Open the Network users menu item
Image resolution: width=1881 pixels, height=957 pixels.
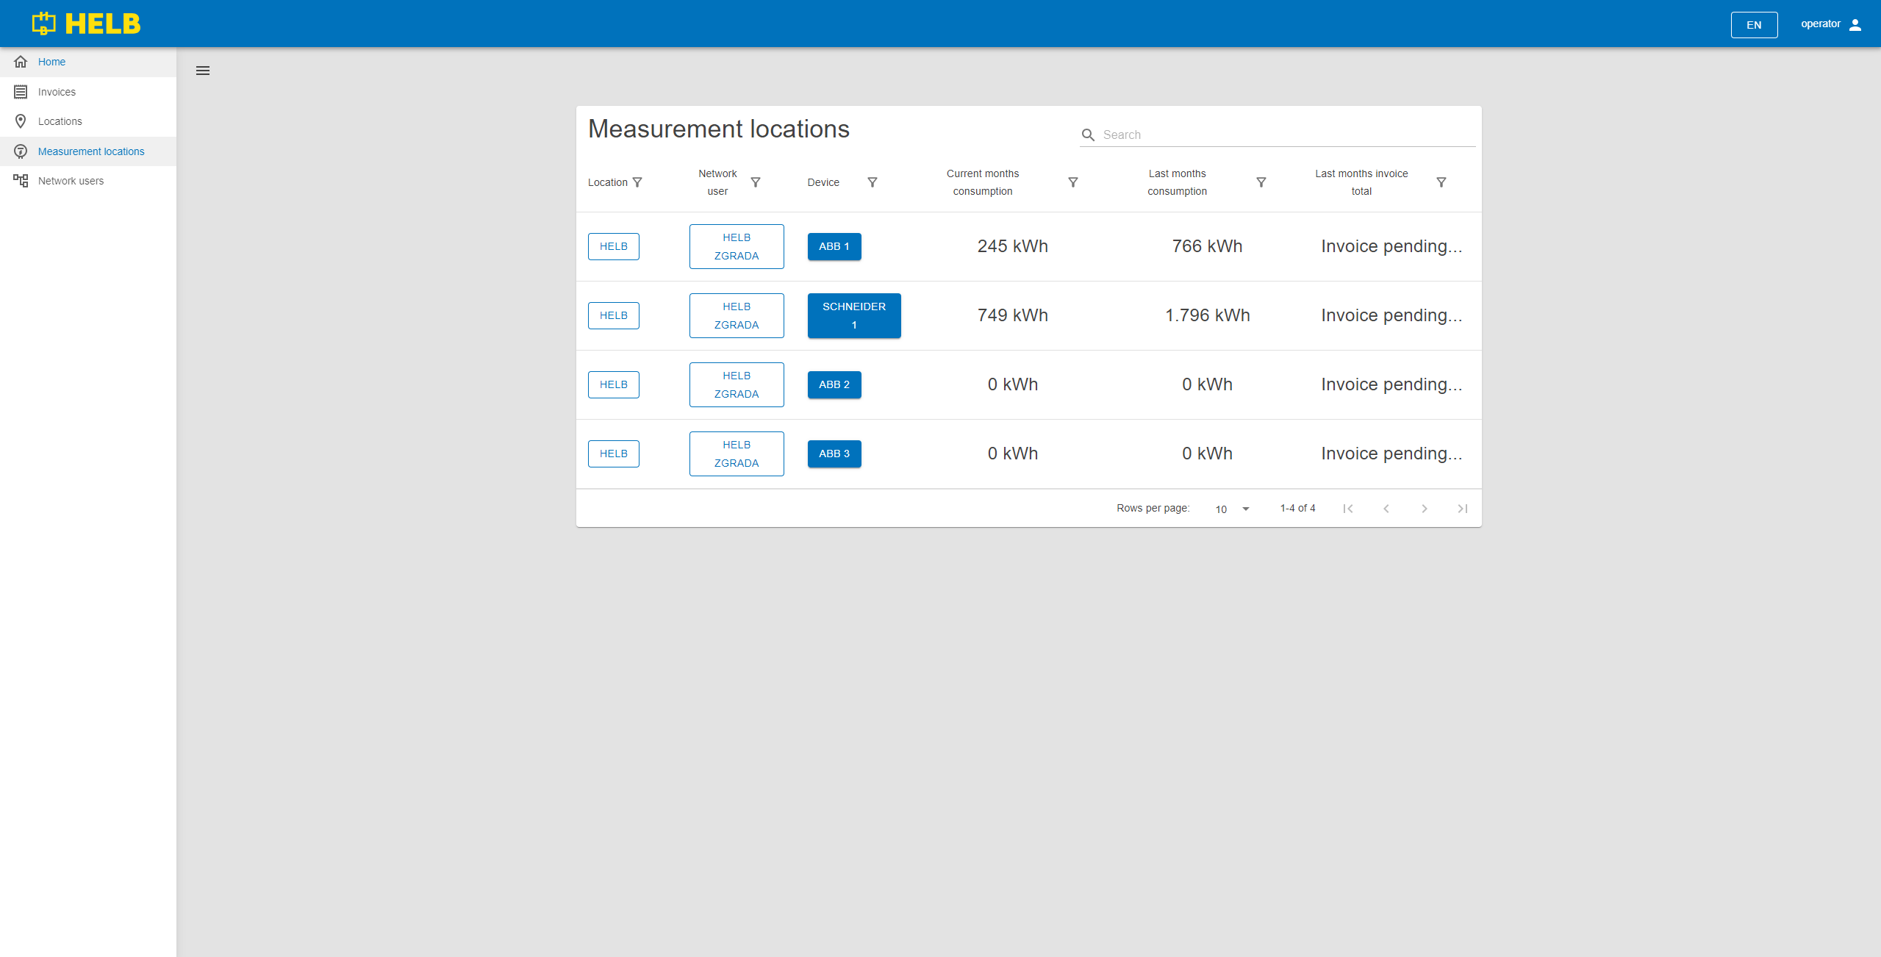88,181
